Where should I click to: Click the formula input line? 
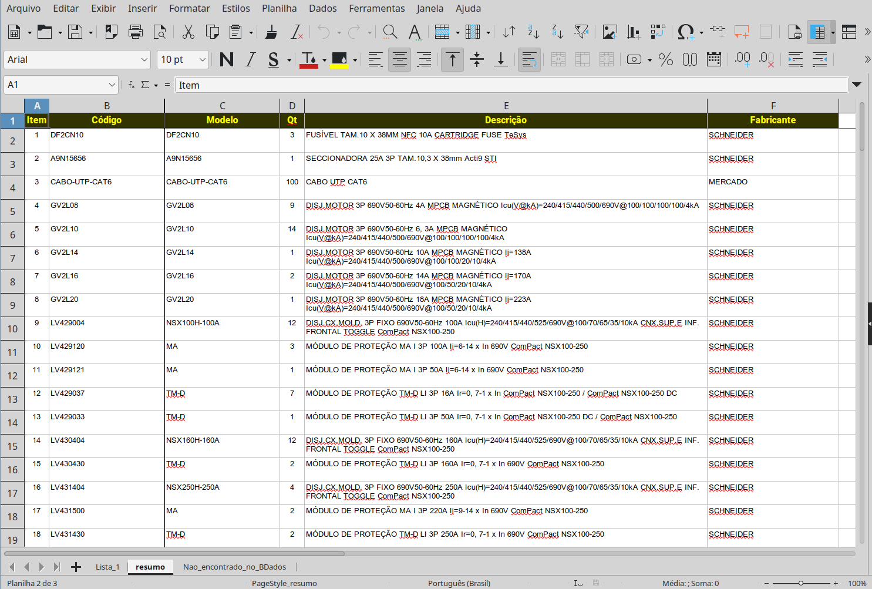511,85
